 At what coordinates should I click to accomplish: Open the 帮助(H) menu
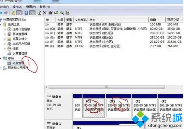click(45, 7)
